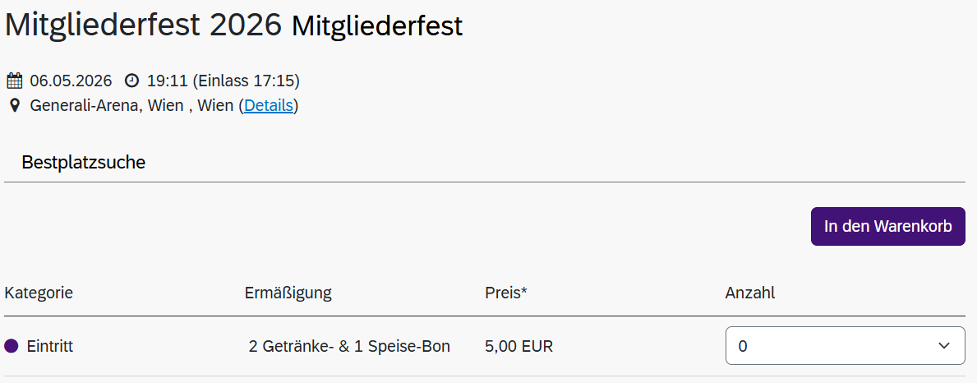The image size is (977, 383).
Task: Open the Details link for the venue
Action: (269, 105)
